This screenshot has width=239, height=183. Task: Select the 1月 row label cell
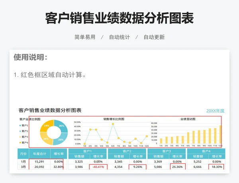click(23, 162)
